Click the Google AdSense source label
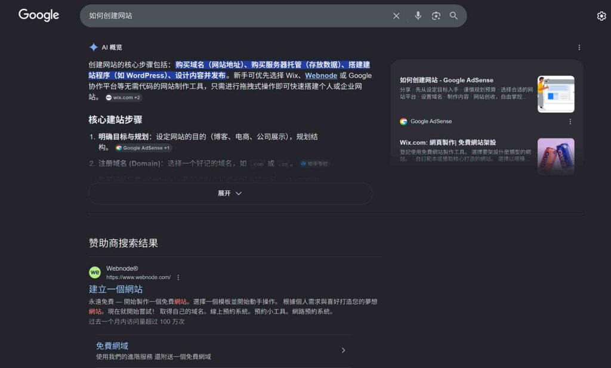The height and width of the screenshot is (368, 611). point(431,122)
